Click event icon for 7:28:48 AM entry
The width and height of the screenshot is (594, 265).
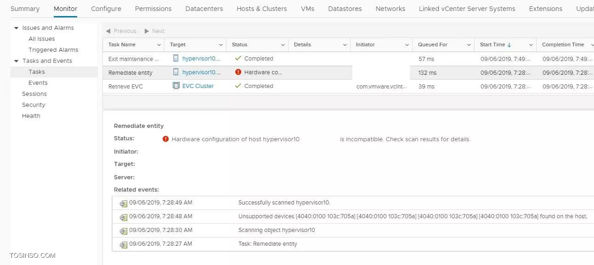tap(123, 217)
